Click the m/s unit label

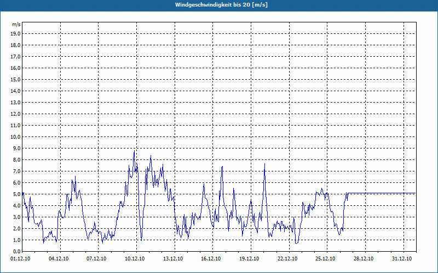(x=16, y=25)
